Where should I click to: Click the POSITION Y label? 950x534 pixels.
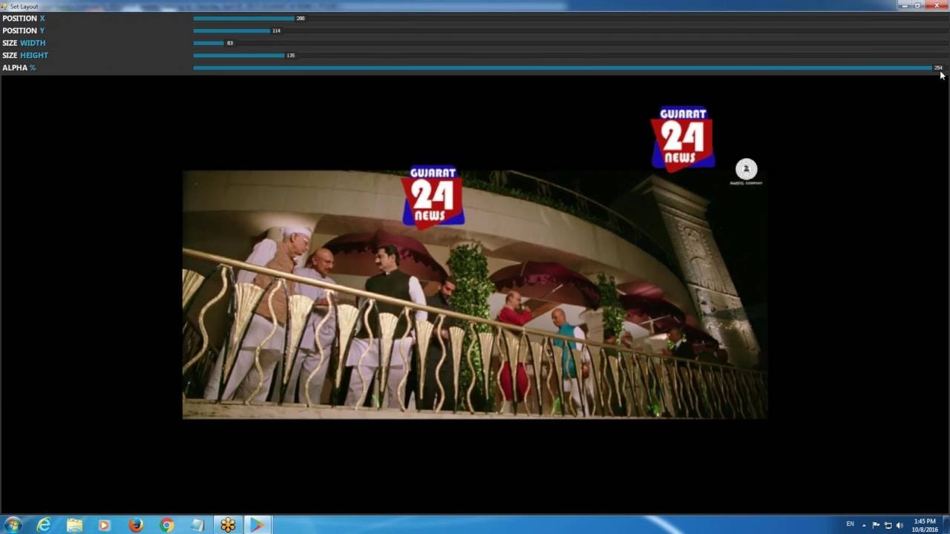pyautogui.click(x=23, y=30)
